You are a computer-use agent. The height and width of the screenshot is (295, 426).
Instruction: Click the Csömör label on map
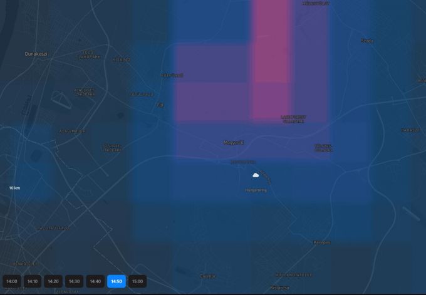[207, 276]
